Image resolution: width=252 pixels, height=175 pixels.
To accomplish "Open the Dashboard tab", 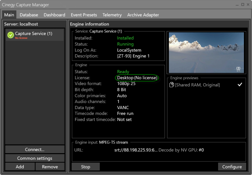I will (54, 15).
